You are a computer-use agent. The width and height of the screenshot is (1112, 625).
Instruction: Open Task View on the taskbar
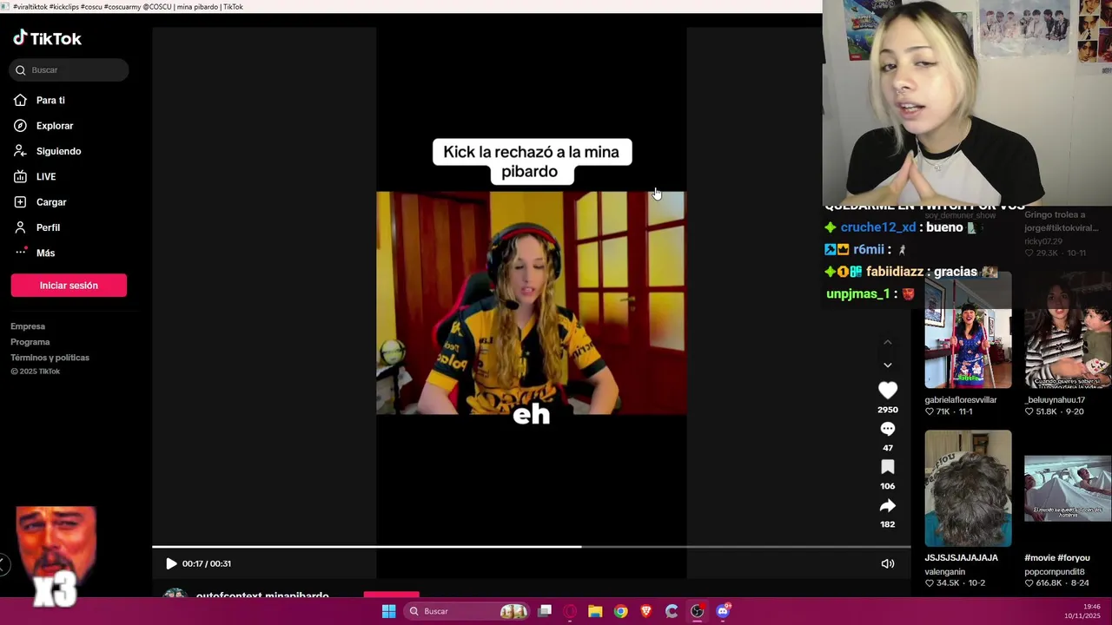(x=545, y=611)
